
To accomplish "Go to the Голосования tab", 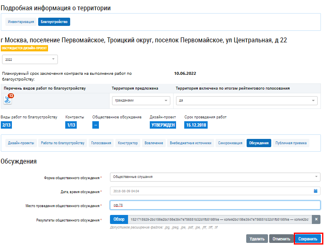I will (101, 143).
